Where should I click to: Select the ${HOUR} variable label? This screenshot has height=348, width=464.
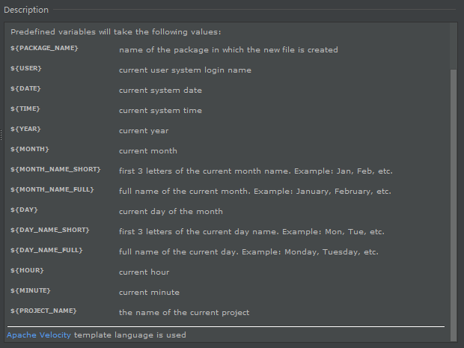pyautogui.click(x=27, y=271)
